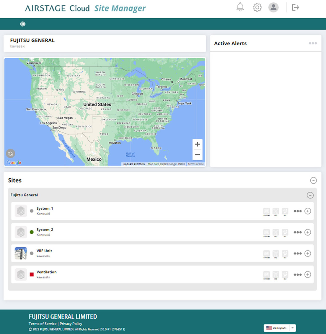Open three-dot menu for System_1
This screenshot has height=334, width=326.
coord(297,211)
